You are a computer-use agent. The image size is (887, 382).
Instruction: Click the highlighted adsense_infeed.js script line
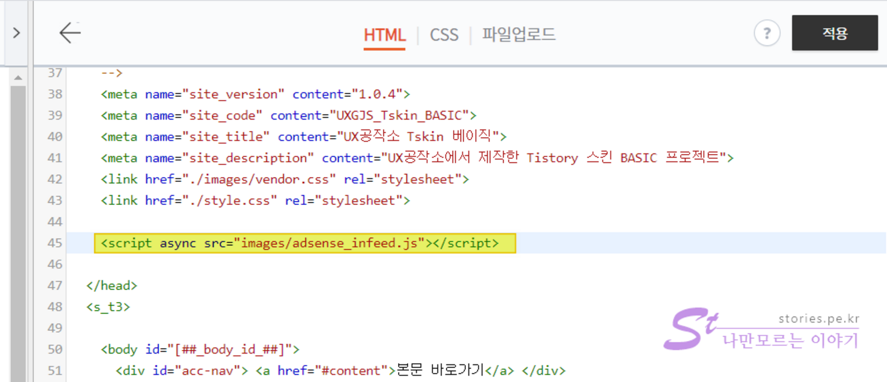[x=305, y=243]
